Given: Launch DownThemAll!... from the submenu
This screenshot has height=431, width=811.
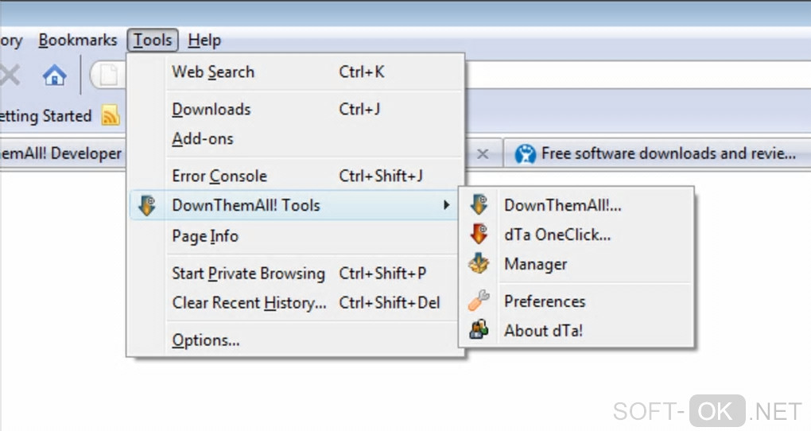Looking at the screenshot, I should click(576, 205).
